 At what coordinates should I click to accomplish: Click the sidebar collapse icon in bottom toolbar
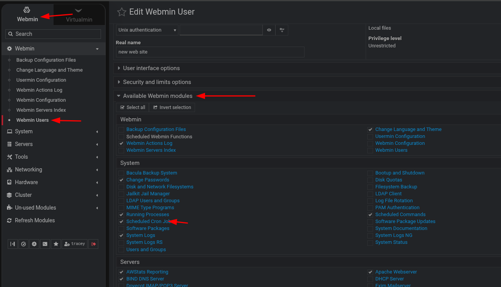coord(13,244)
